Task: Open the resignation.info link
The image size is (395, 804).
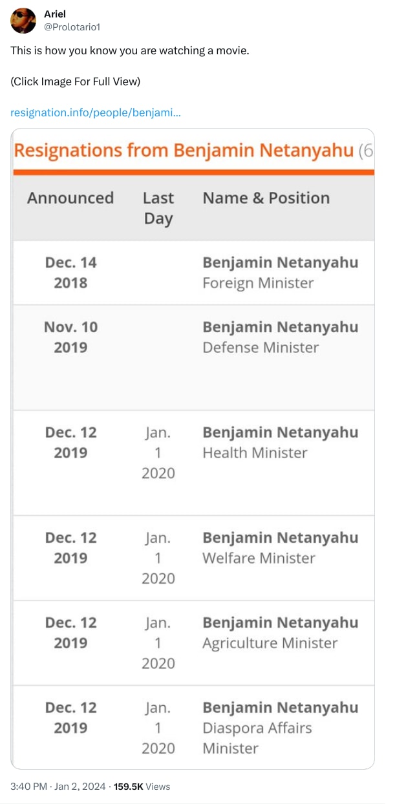Action: coord(96,113)
